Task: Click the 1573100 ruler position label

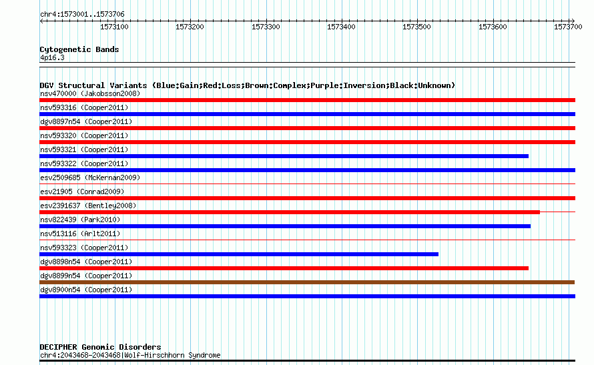Action: click(114, 27)
